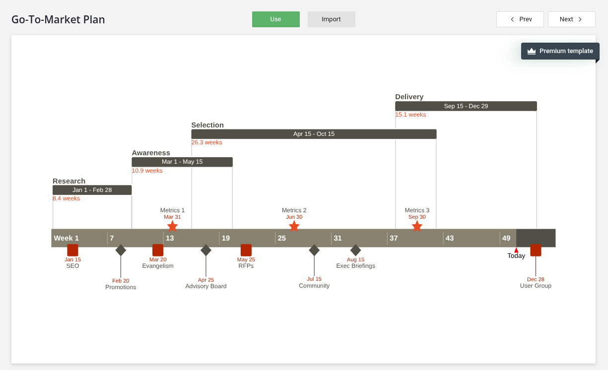Select the Exec Briefings diamond milestone
Viewport: 608px width, 370px height.
pyautogui.click(x=355, y=250)
